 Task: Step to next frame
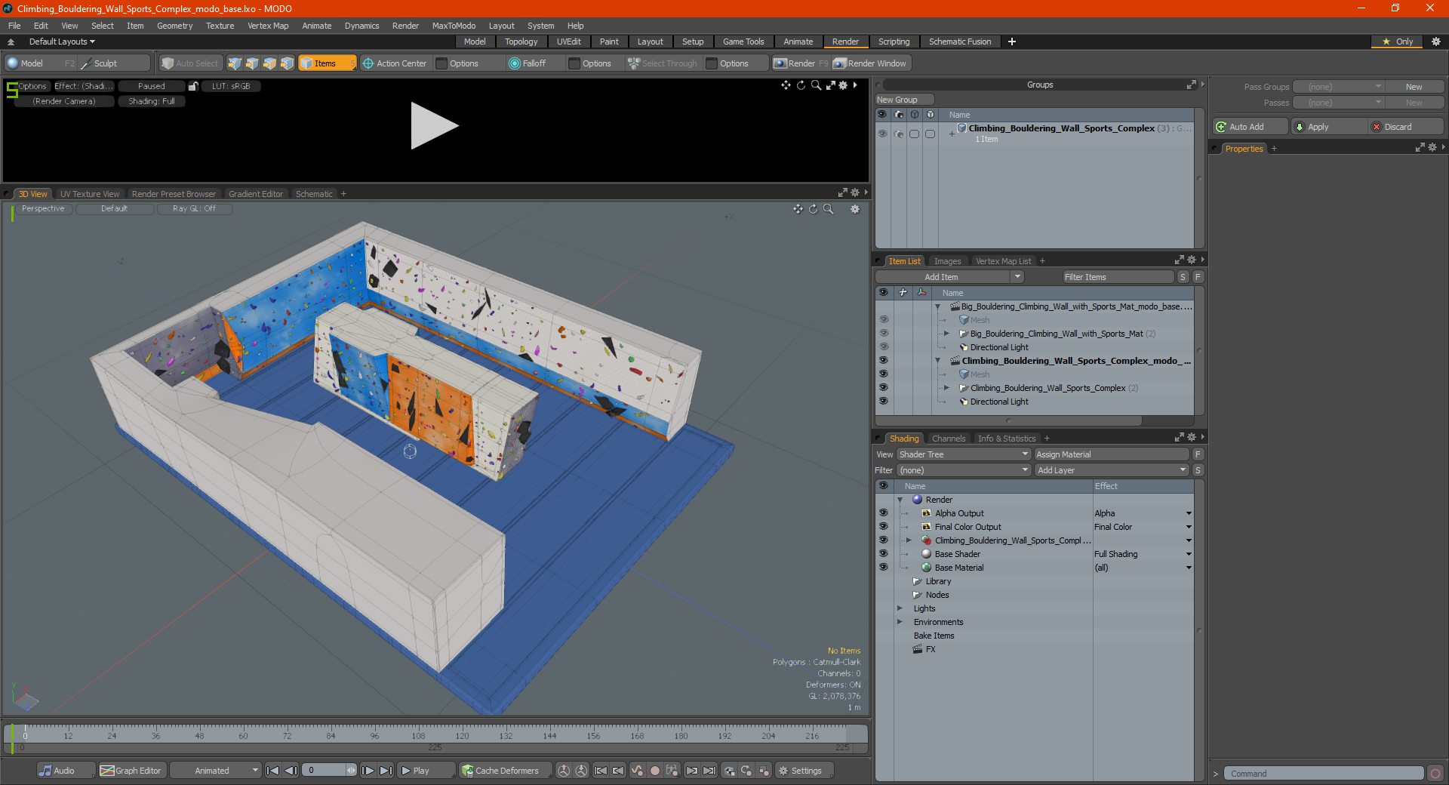(368, 771)
